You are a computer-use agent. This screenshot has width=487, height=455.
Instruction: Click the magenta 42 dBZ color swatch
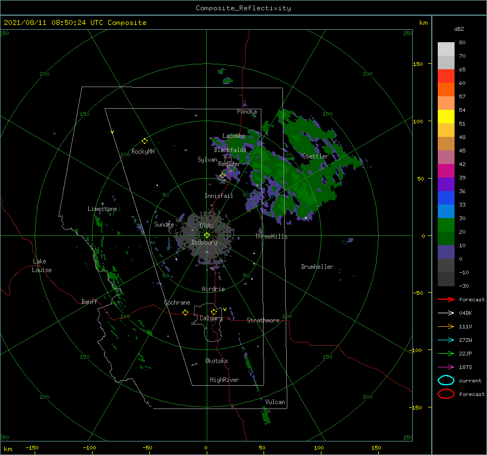click(x=446, y=170)
